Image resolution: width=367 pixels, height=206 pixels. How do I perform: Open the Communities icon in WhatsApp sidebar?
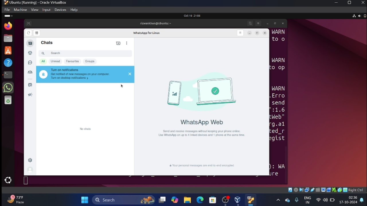pyautogui.click(x=30, y=72)
